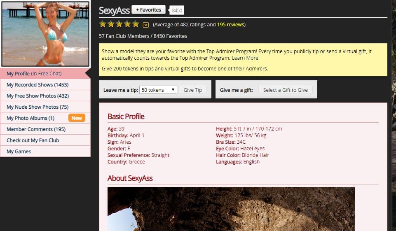396x231 pixels.
Task: Click Select a Gift to Give
Action: click(285, 90)
